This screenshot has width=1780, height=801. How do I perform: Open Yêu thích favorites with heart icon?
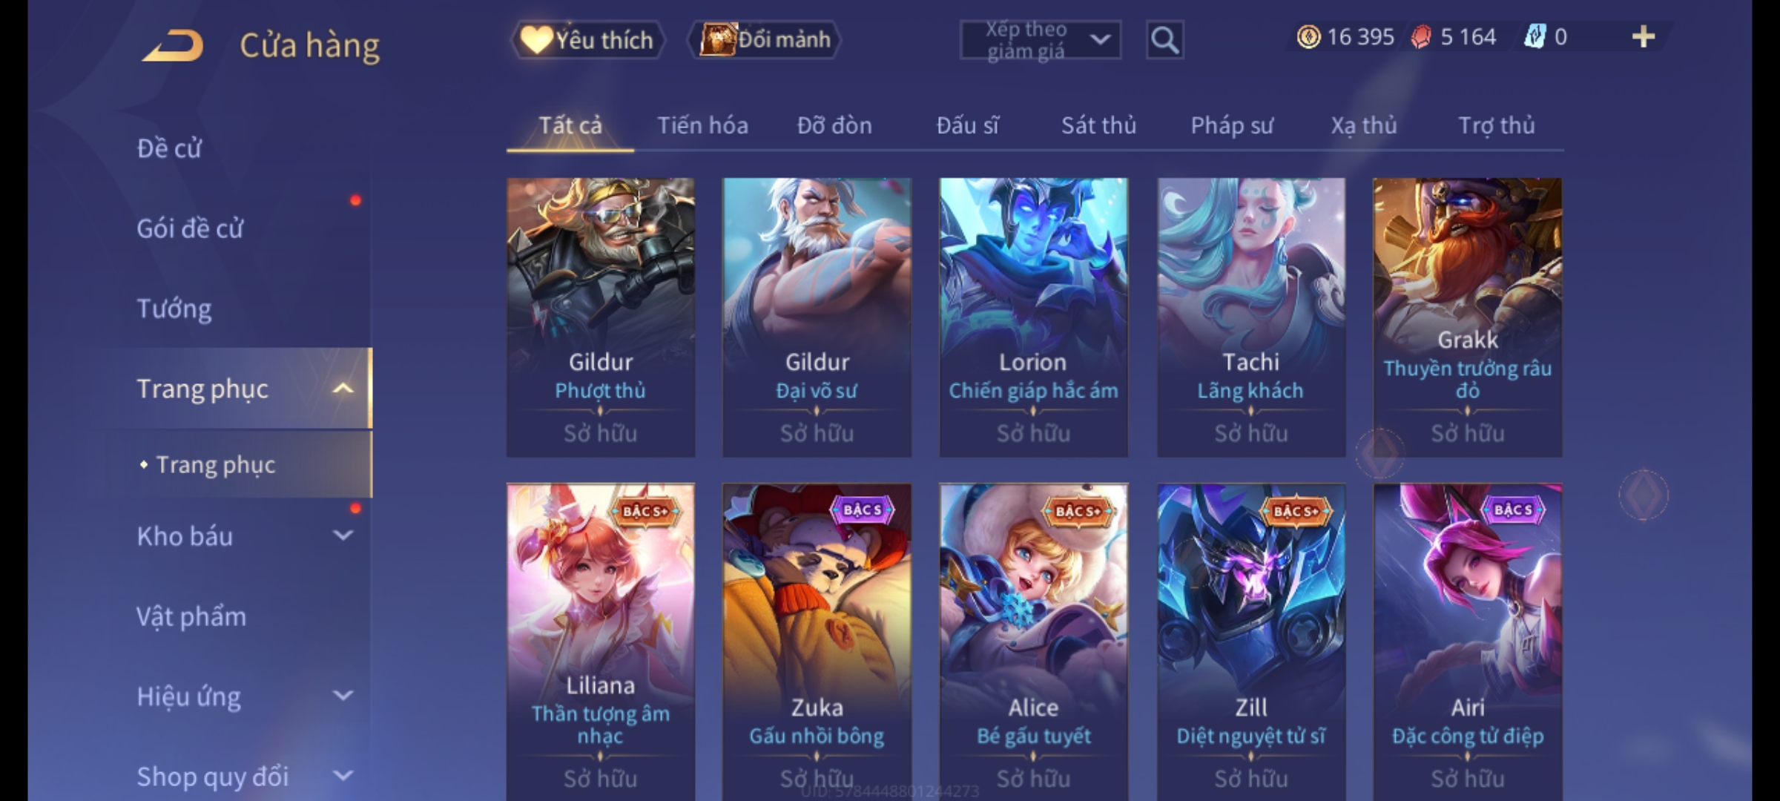coord(587,39)
